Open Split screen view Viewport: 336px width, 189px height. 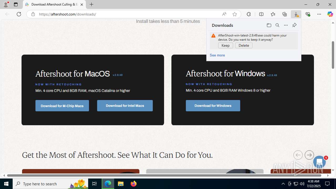coord(261,14)
